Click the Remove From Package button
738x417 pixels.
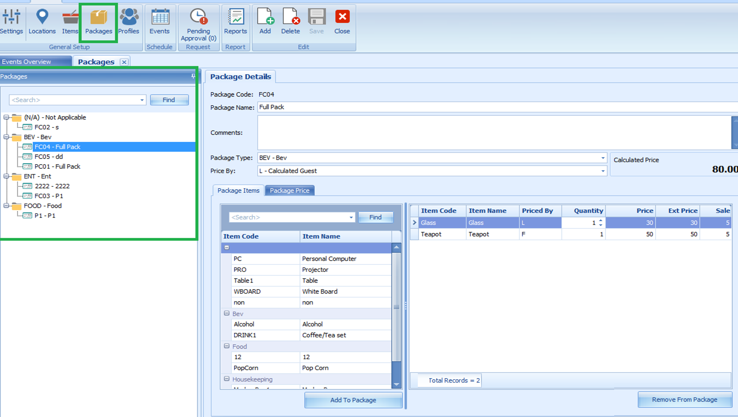[x=685, y=400]
